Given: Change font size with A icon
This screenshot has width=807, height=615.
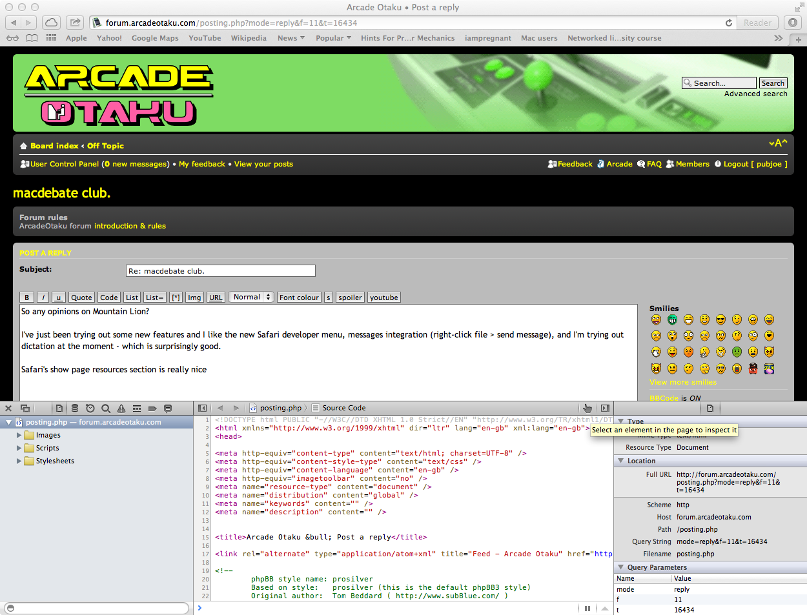Looking at the screenshot, I should (778, 143).
